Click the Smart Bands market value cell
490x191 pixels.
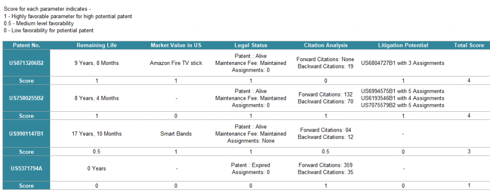point(176,134)
